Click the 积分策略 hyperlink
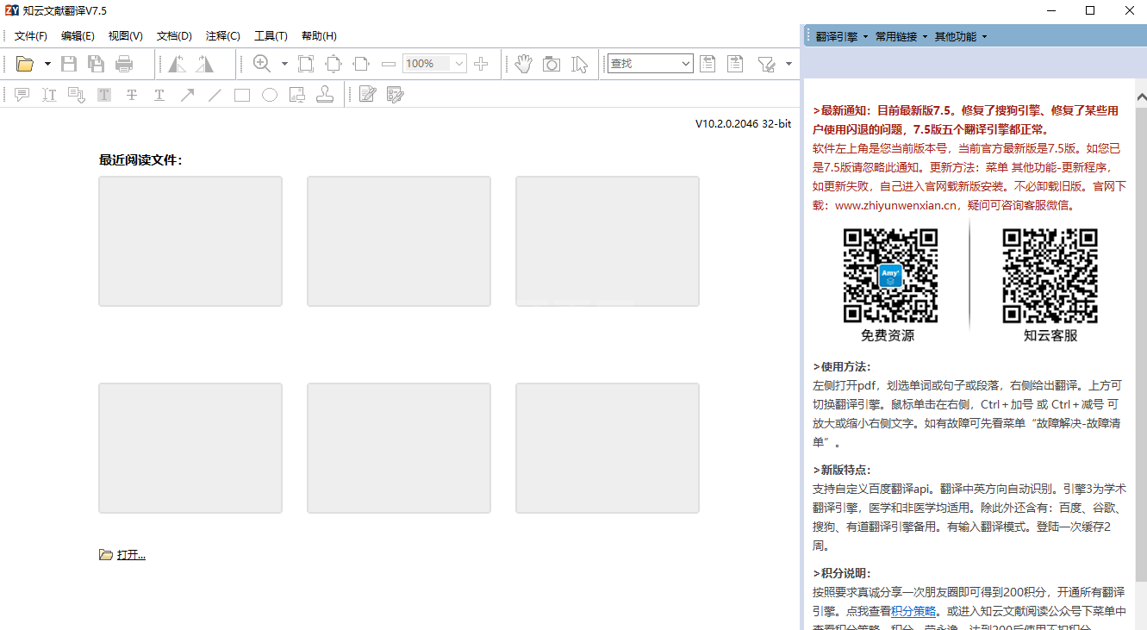Viewport: 1147px width, 630px height. click(913, 611)
